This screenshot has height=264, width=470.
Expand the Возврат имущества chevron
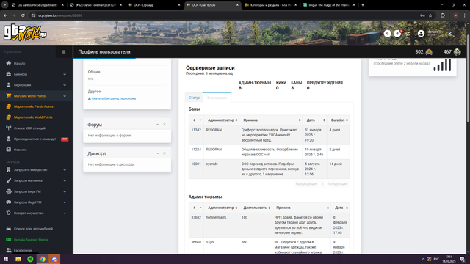pos(65,213)
